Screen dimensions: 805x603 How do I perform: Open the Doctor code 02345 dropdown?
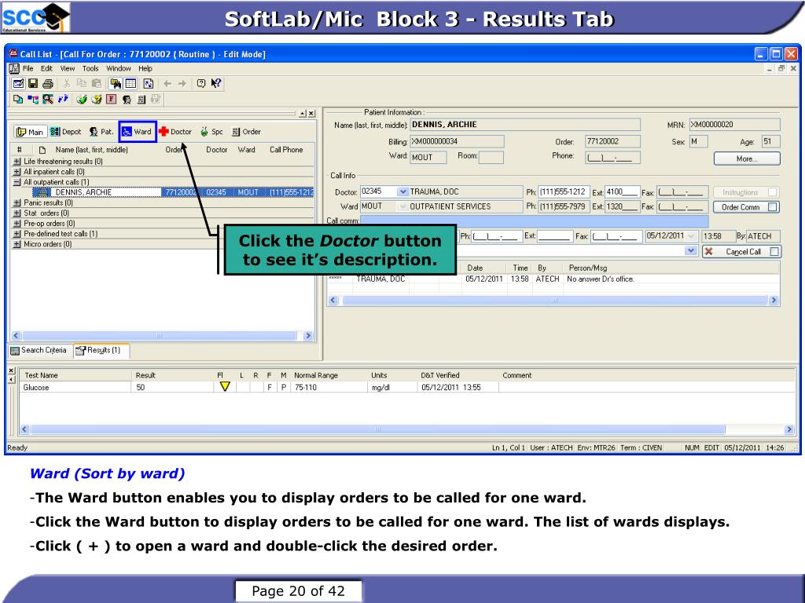coord(403,192)
